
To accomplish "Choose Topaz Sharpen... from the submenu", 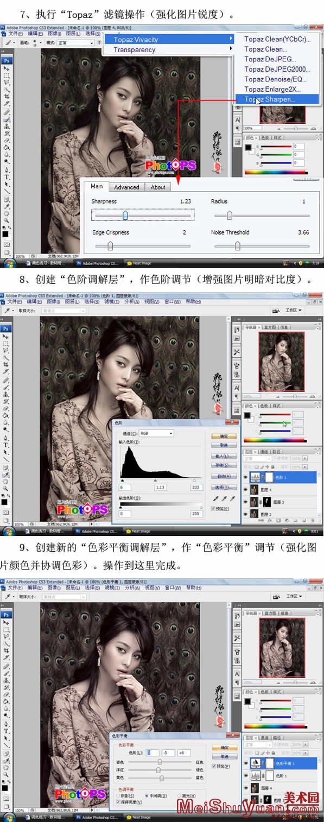I will coord(277,99).
